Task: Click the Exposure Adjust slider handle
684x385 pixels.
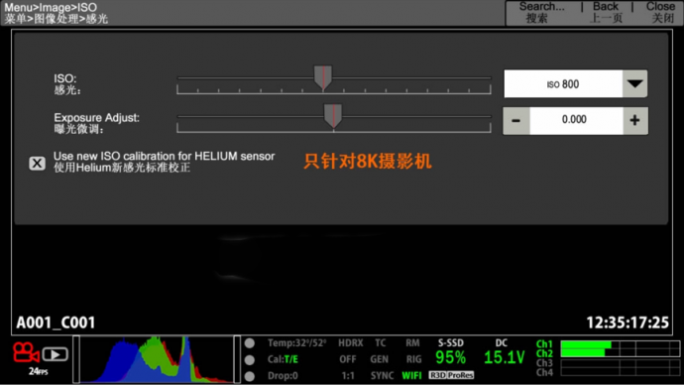Action: tap(333, 116)
